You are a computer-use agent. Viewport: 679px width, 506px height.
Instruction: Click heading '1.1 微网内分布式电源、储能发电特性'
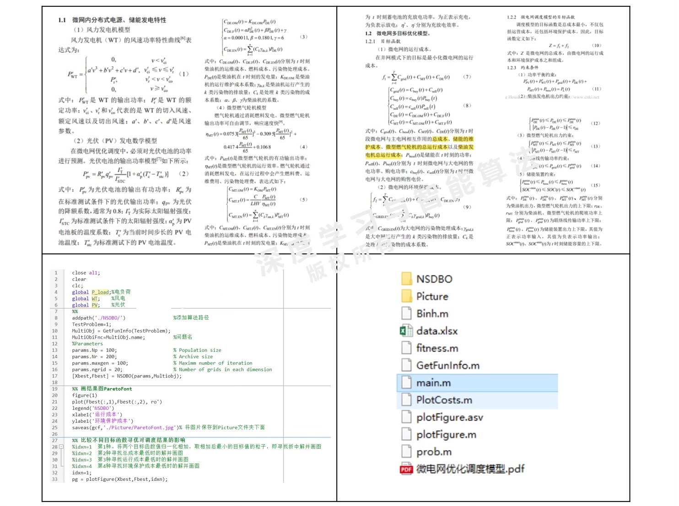[112, 20]
